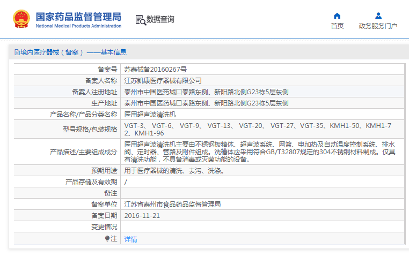The image size is (409, 257).
Task: Click the 预期用途 row label
Action: coord(104,171)
